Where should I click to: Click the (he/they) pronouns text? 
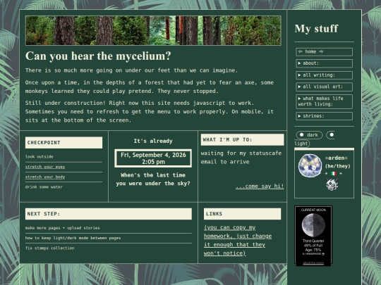338,166
